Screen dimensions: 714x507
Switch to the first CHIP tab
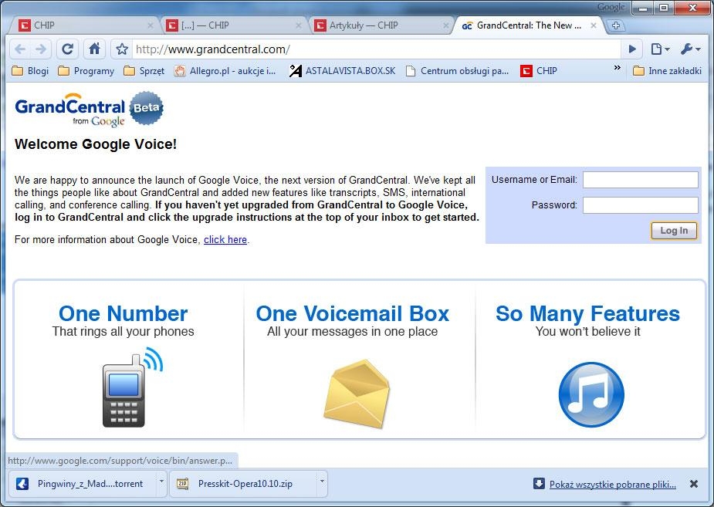point(84,25)
